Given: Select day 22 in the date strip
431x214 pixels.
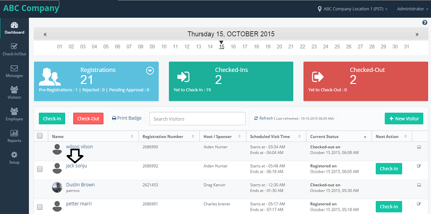Looking at the screenshot, I should pyautogui.click(x=302, y=47).
